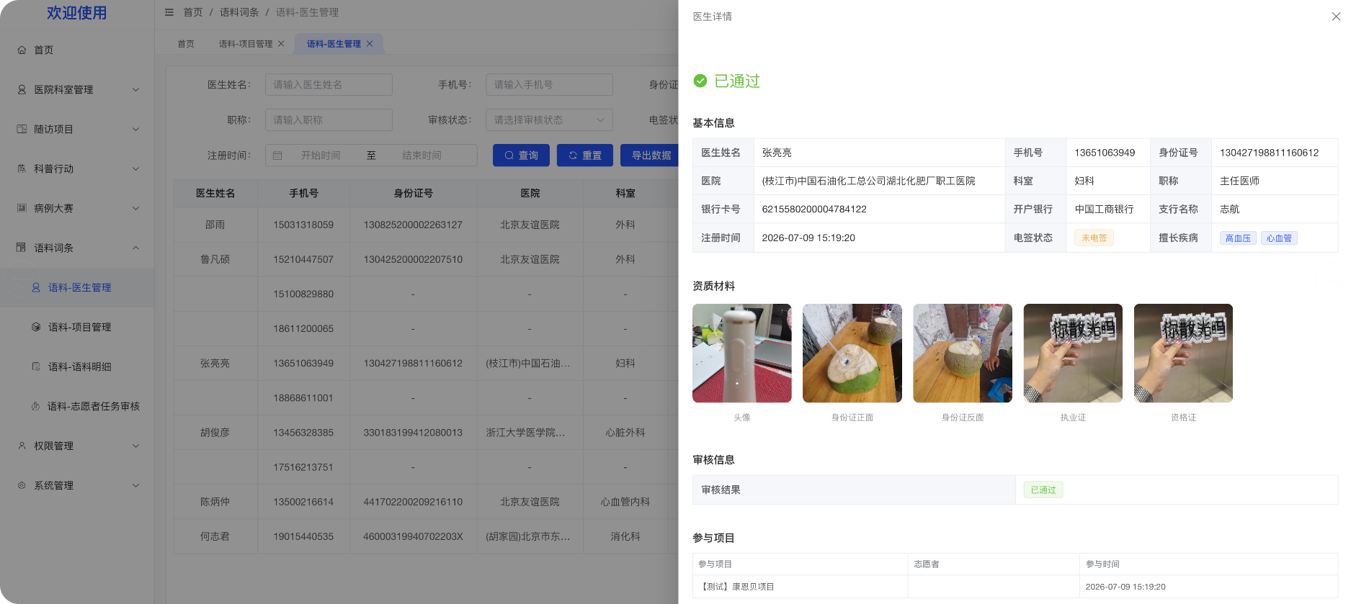This screenshot has width=1351, height=604.
Task: Click the 胡俊彦 row name cell
Action: click(215, 433)
